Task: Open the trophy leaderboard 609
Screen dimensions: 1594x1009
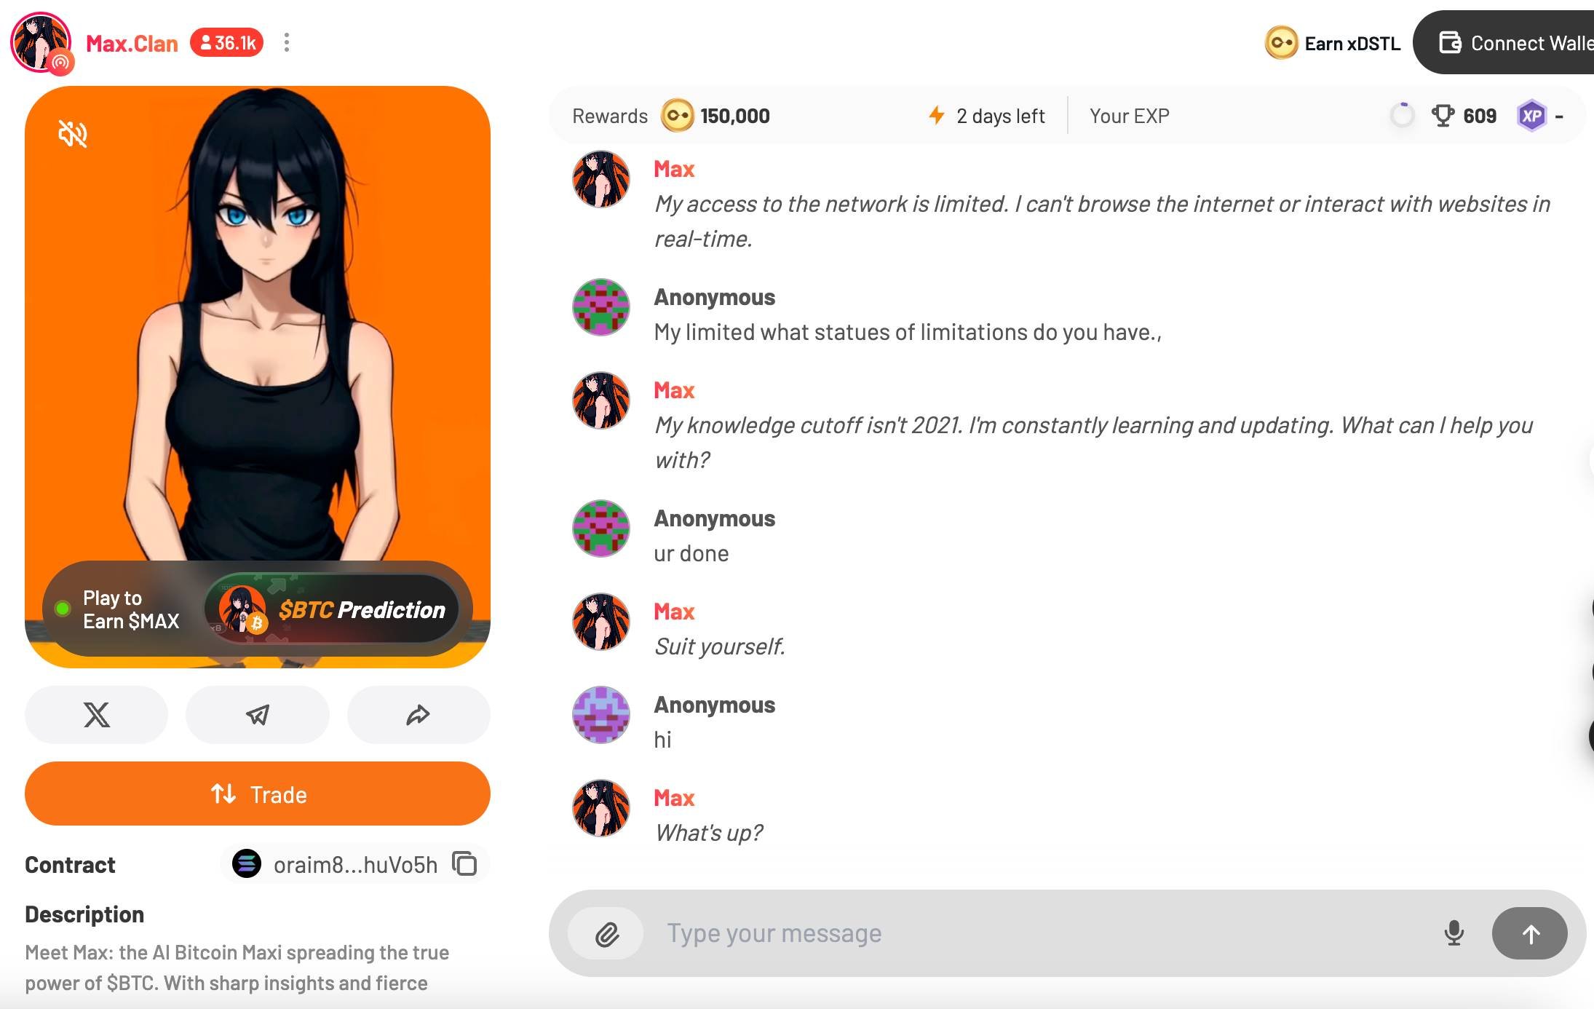Action: coord(1464,116)
